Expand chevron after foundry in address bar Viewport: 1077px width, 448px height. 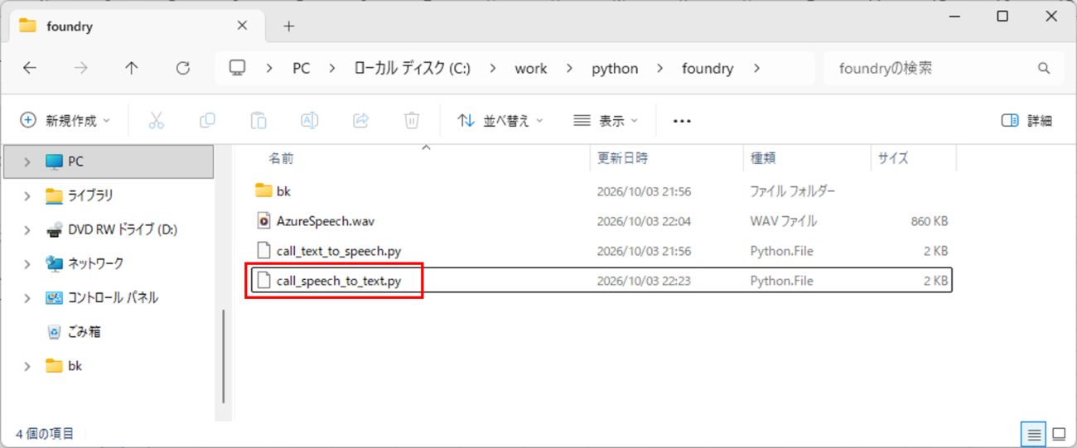coord(756,69)
